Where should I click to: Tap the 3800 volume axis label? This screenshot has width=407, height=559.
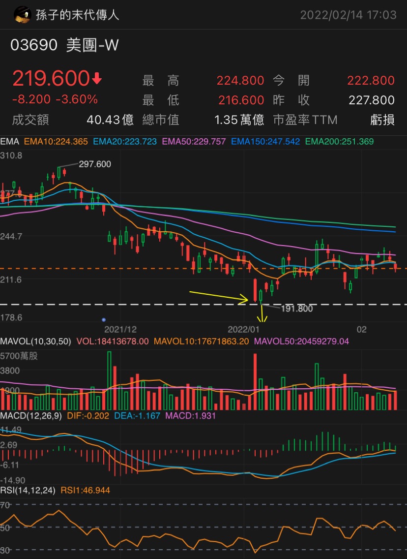pos(10,371)
